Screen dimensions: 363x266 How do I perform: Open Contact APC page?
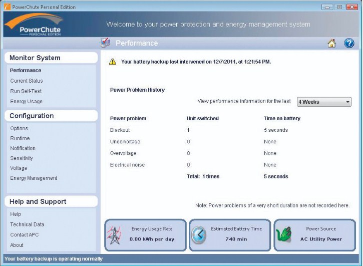point(25,235)
